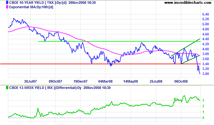The width and height of the screenshot is (214, 125).
Task: Click the 3.40 yield axis value
Action: tap(205, 64)
